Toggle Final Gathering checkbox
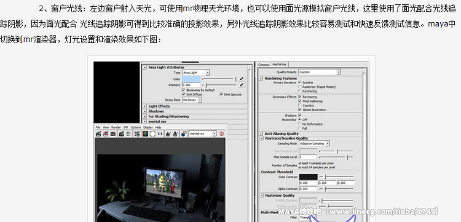This screenshot has width=461, height=222. point(300,101)
